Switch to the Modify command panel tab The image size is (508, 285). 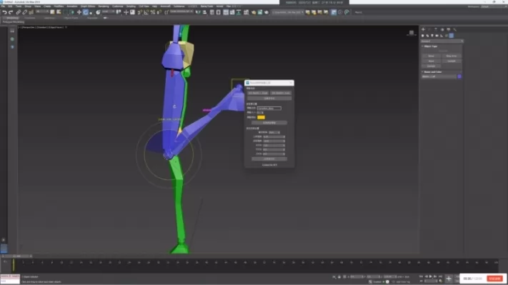[x=429, y=29]
